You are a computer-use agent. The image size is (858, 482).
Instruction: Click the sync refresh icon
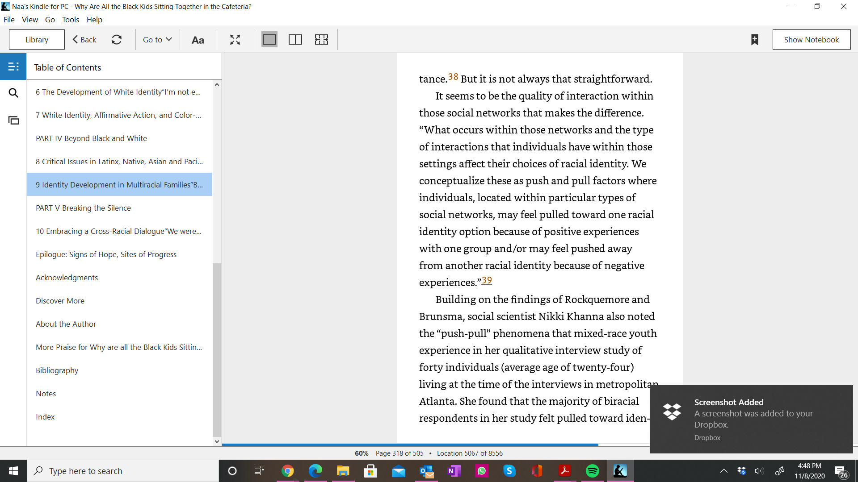tap(117, 40)
